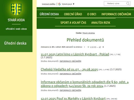Open SPORT A VOLNÝ ČAS menu item
The image size is (134, 100).
tap(73, 23)
